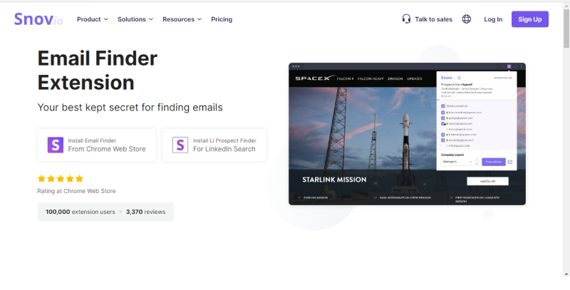570x290 pixels.
Task: Click the purple S Email Finder icon
Action: click(x=56, y=145)
